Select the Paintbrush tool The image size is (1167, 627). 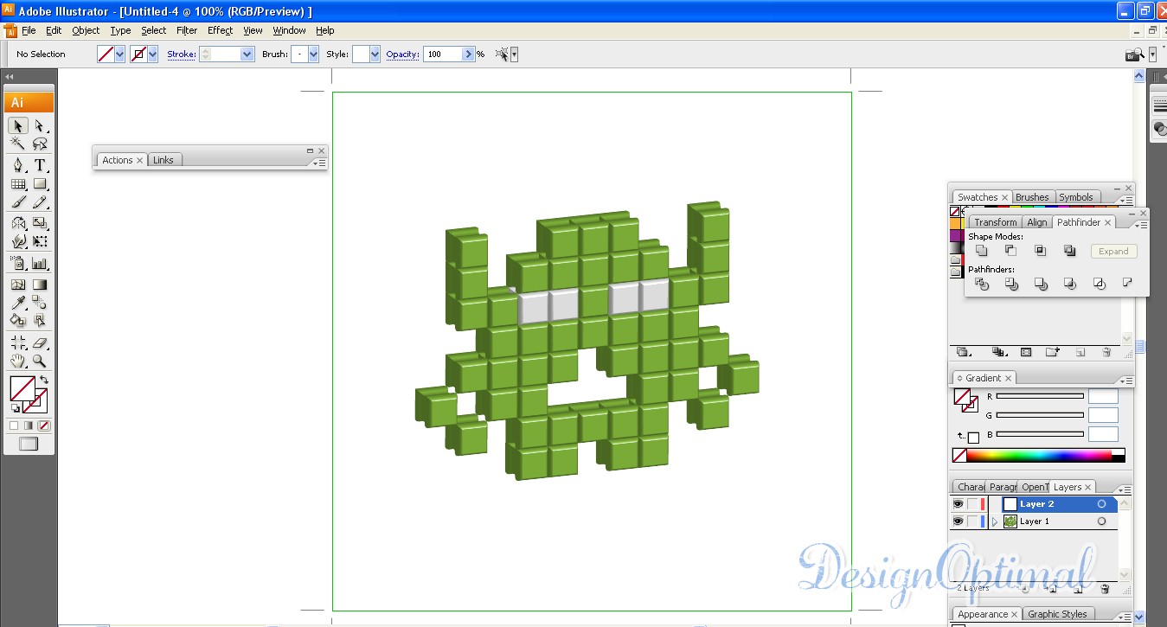[x=18, y=202]
